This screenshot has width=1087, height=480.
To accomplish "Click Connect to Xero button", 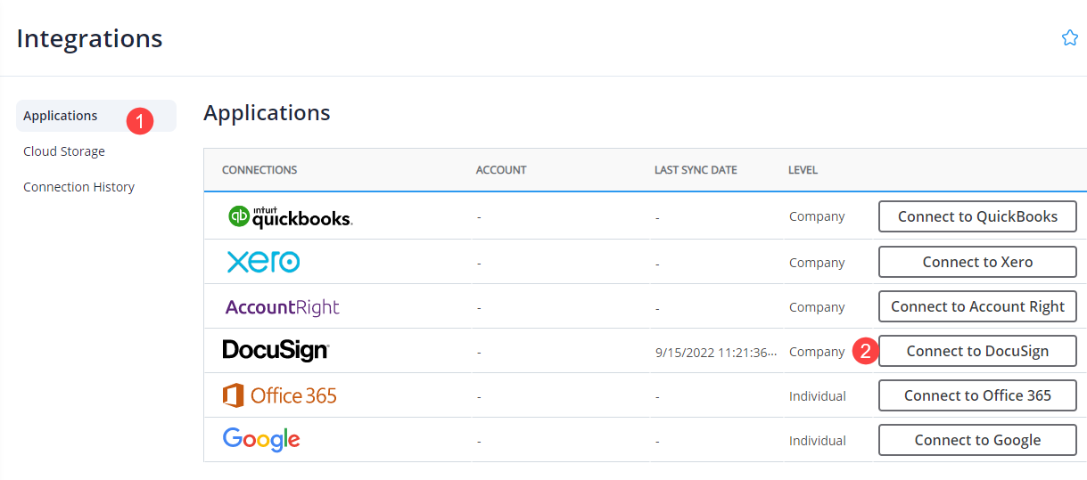I will click(x=977, y=262).
